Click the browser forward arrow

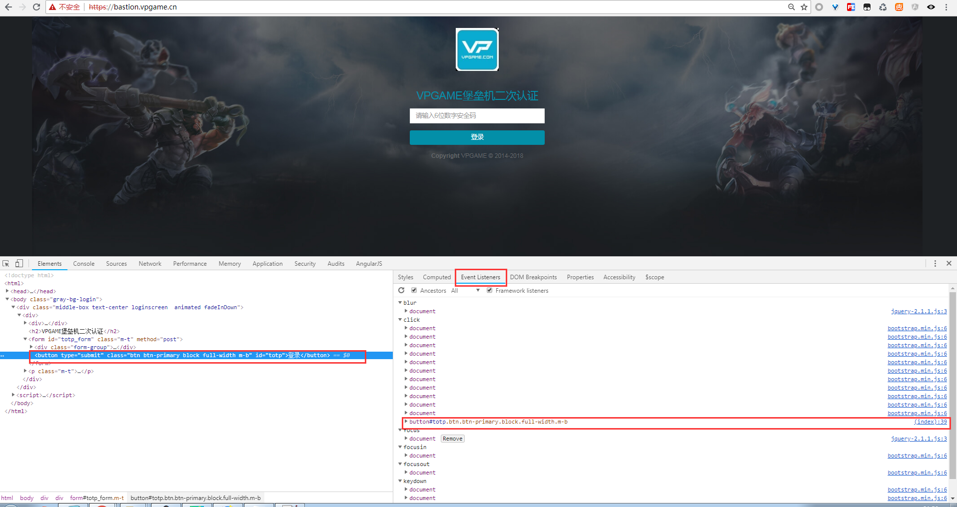[22, 7]
